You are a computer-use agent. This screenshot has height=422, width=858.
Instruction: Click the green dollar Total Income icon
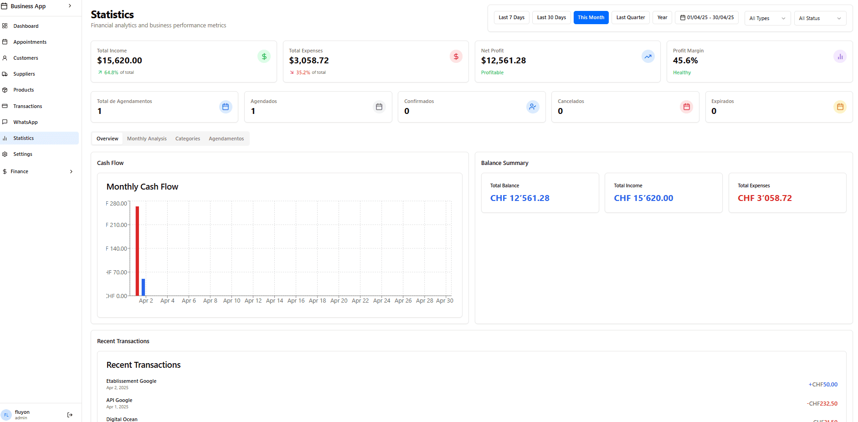tap(264, 57)
